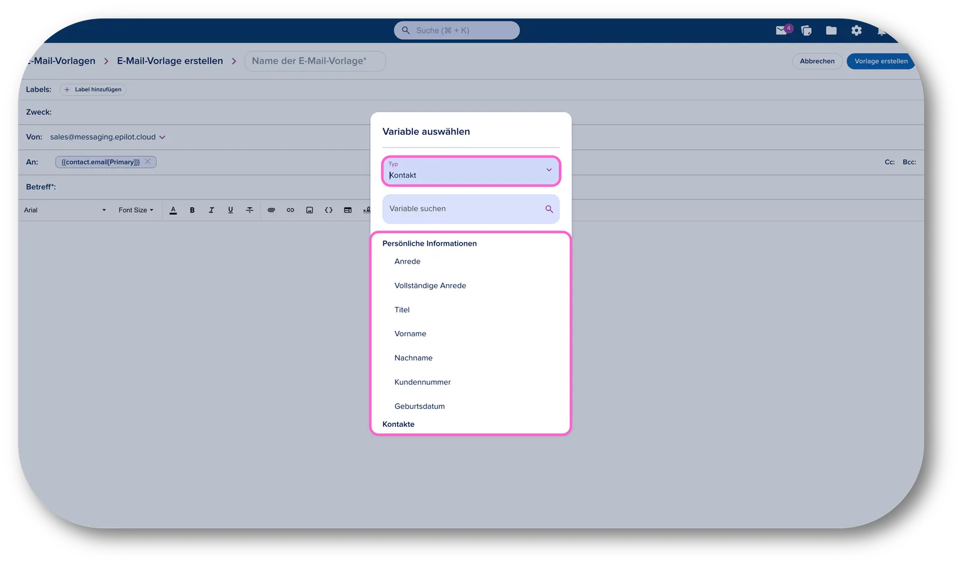
Task: Toggle strikethrough formatting
Action: (x=250, y=210)
